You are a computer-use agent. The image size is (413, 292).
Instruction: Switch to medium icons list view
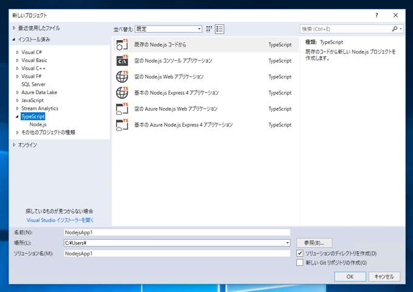pos(219,29)
